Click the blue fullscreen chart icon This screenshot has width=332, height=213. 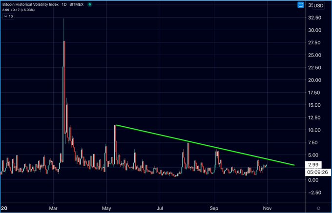tap(299, 4)
